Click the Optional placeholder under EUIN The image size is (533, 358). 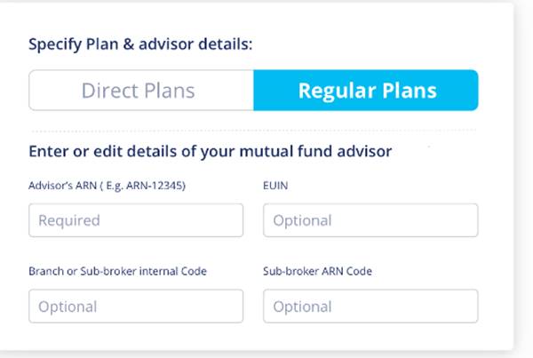(x=302, y=220)
